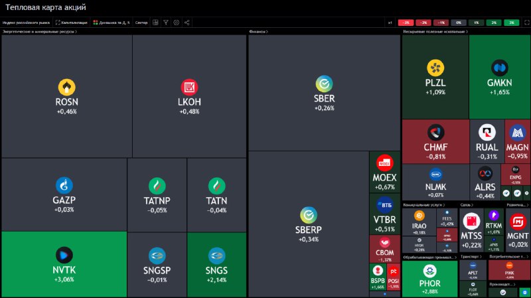The height and width of the screenshot is (298, 531).
Task: Share the heatmap via share icon
Action: pyautogui.click(x=187, y=23)
